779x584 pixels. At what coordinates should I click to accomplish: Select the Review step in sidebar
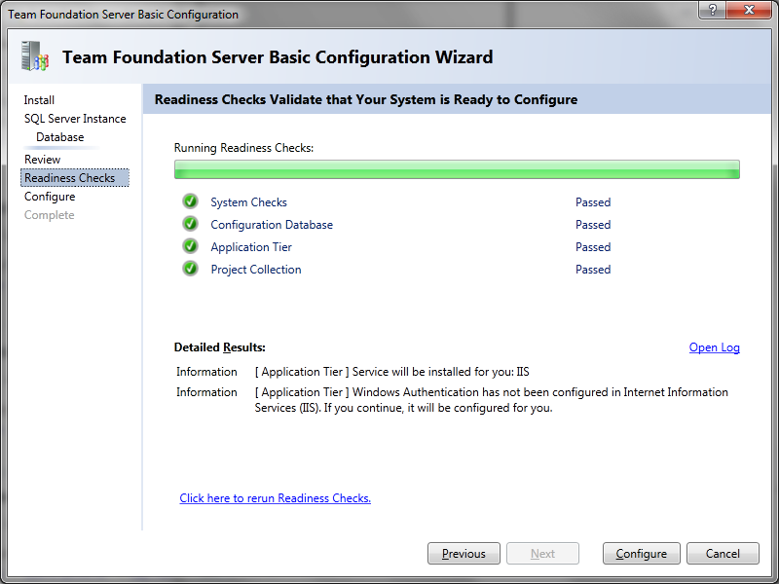point(42,160)
